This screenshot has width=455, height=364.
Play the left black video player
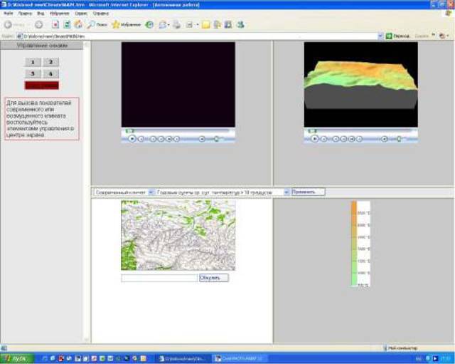tap(132, 139)
